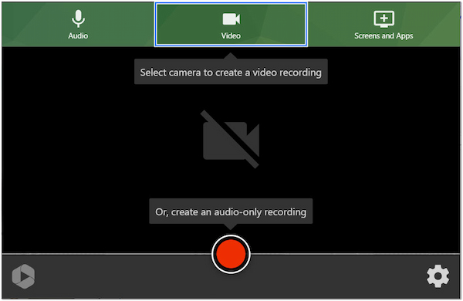Select the Video camera tab
The width and height of the screenshot is (463, 301).
231,25
